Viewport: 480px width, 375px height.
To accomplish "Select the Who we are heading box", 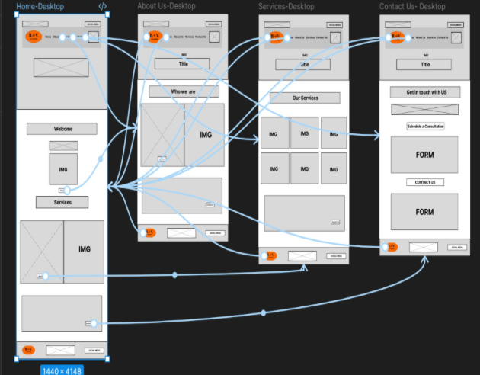I will [184, 91].
